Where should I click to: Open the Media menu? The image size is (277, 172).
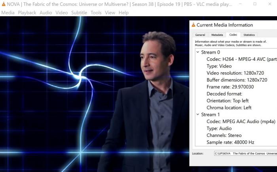point(8,13)
